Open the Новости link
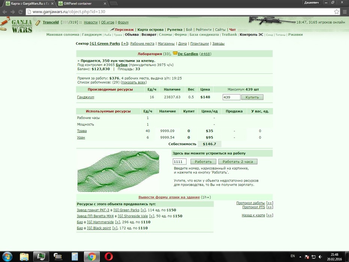Screen dimensions: 349x262 [x=90, y=22]
